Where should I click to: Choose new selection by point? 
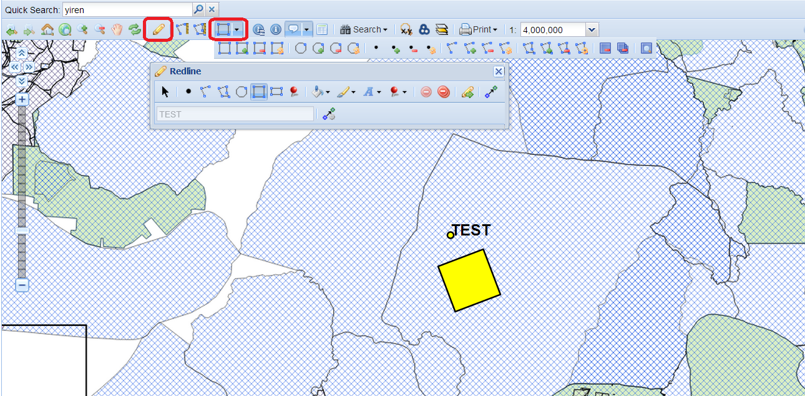[376, 49]
